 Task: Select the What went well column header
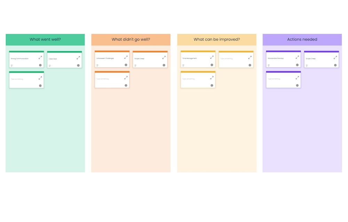[x=45, y=39]
